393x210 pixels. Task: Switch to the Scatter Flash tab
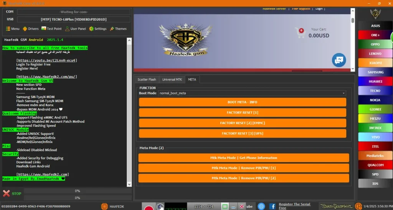click(147, 79)
